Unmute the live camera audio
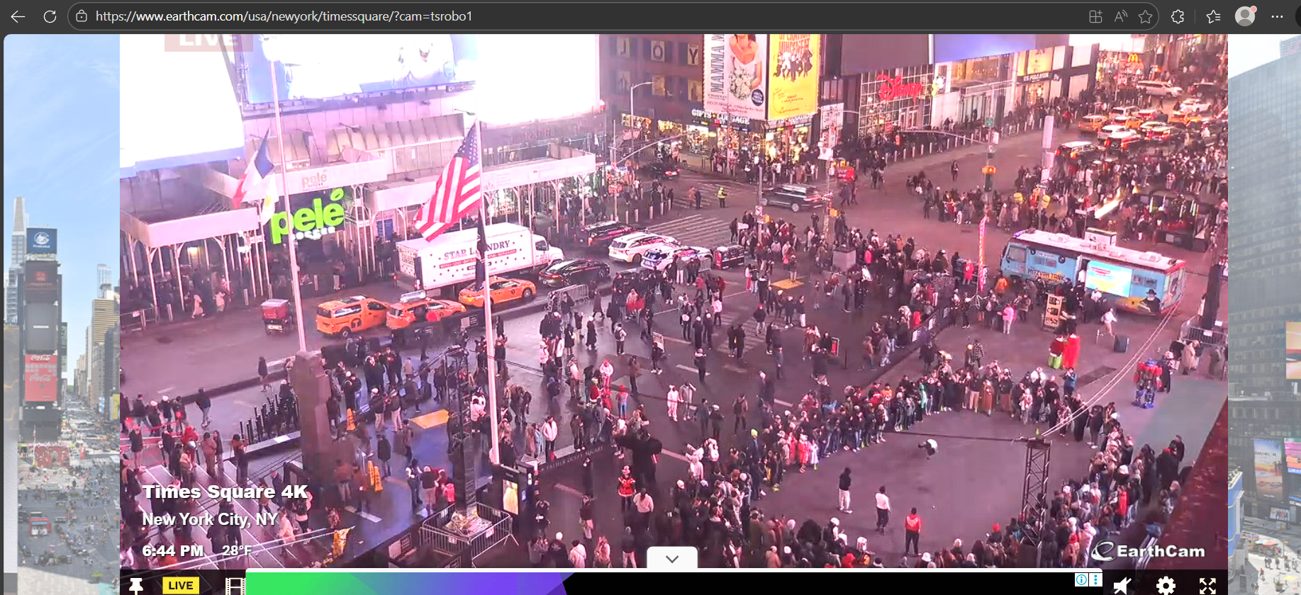This screenshot has width=1301, height=595. [x=1122, y=585]
